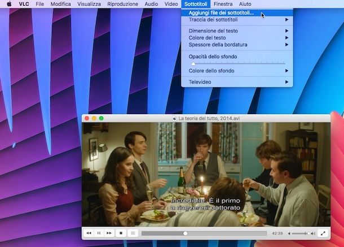Enter fullscreen using the arrows icon
The width and height of the screenshot is (344, 247).
coord(323,233)
